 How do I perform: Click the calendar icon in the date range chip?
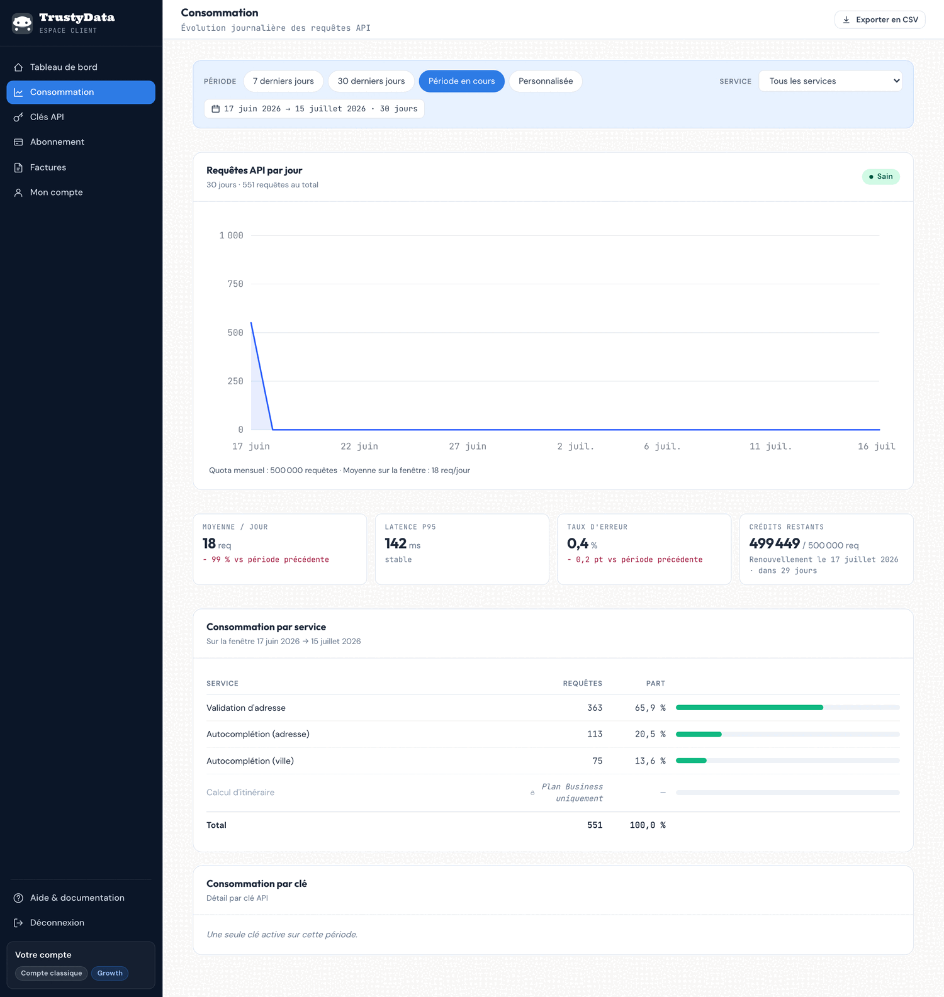coord(215,109)
